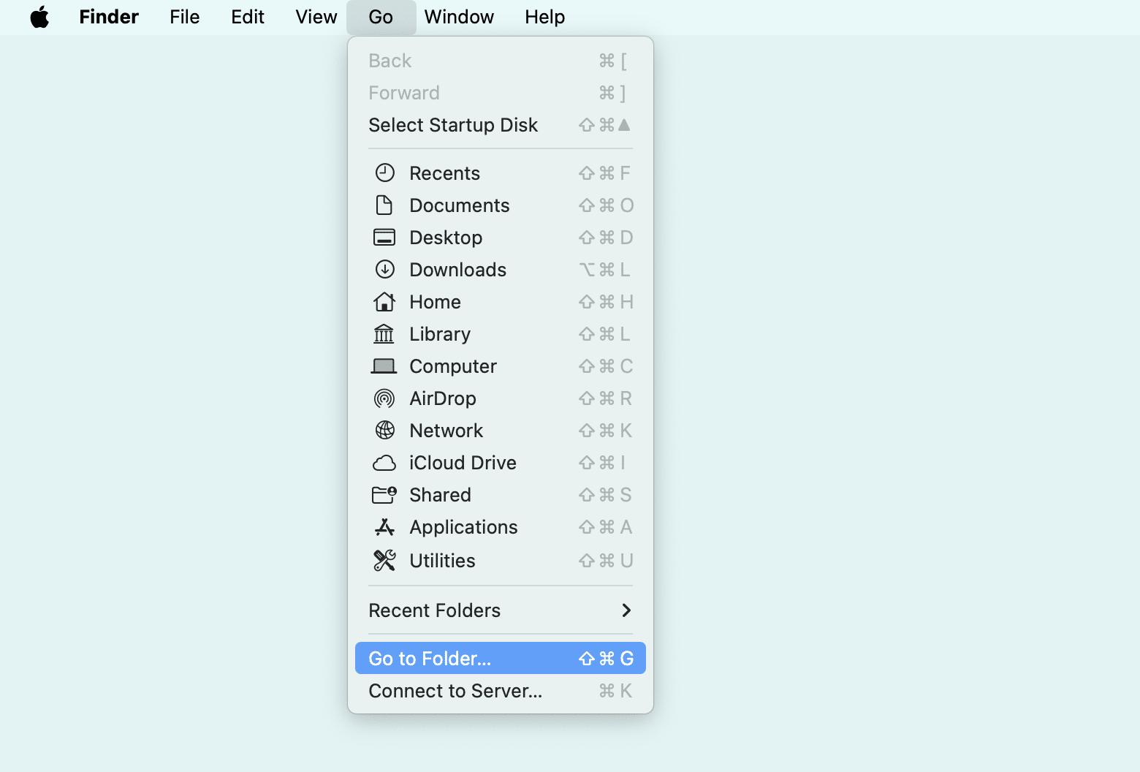1140x772 pixels.
Task: Go to the Applications folder
Action: point(463,526)
